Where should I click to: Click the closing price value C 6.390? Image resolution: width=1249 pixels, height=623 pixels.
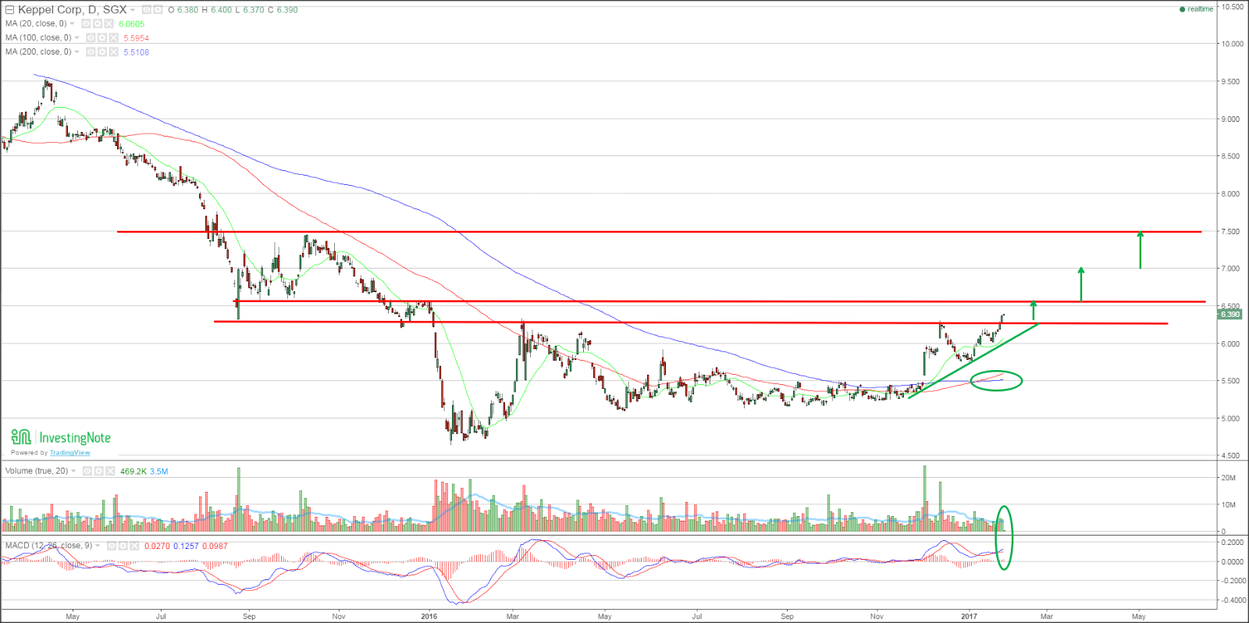click(282, 10)
